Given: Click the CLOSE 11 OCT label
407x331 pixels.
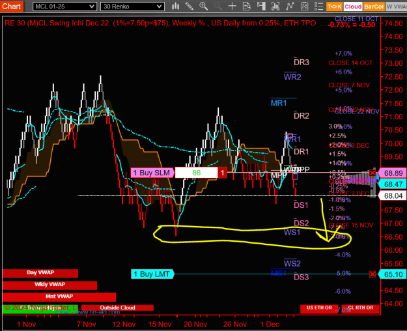Looking at the screenshot, I should tap(356, 19).
